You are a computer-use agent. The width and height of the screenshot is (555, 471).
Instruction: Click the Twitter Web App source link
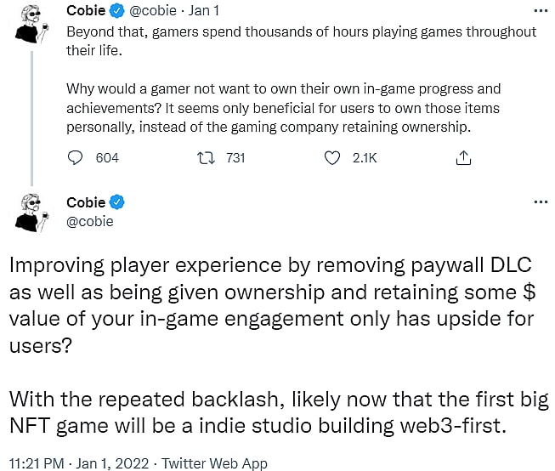(217, 462)
